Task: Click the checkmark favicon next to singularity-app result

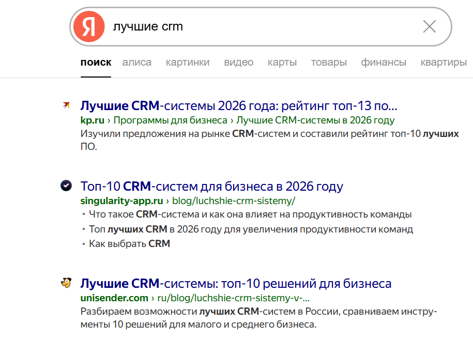Action: pyautogui.click(x=65, y=184)
